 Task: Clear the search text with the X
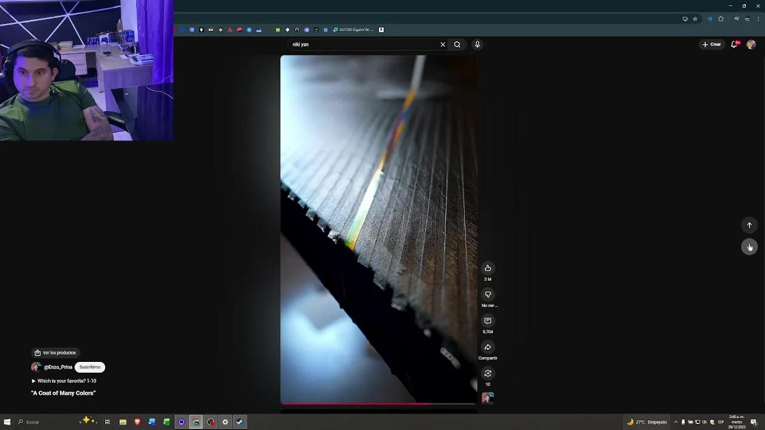443,44
